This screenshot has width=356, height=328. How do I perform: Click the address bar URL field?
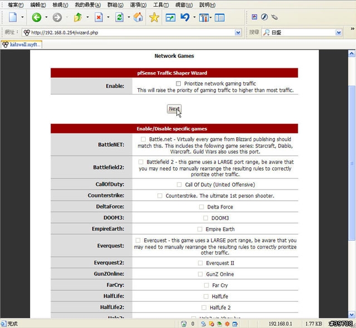tap(132, 33)
